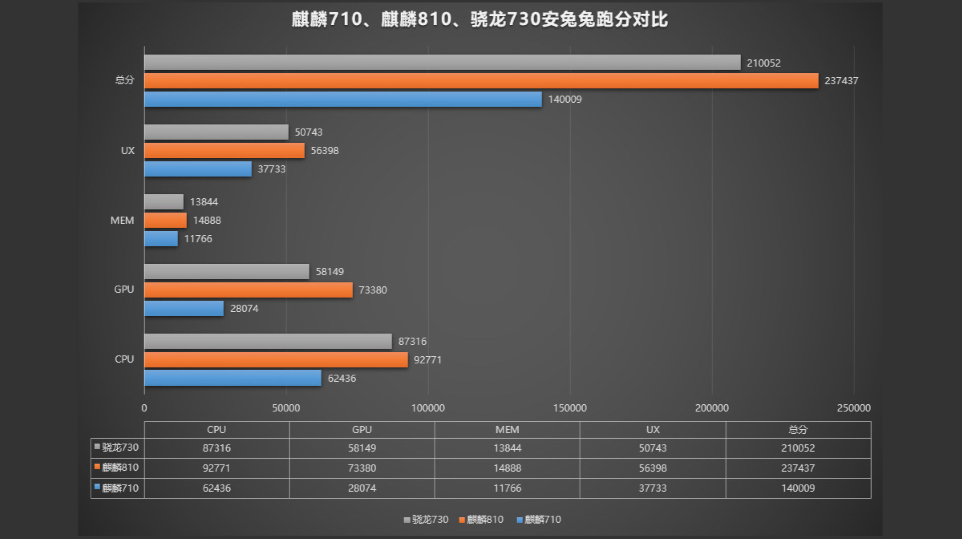
Task: Click the CPU column header in the table
Action: pyautogui.click(x=216, y=430)
